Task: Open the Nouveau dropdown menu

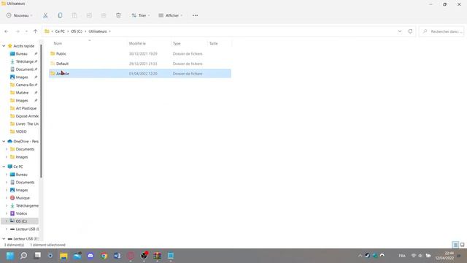Action: click(x=20, y=15)
